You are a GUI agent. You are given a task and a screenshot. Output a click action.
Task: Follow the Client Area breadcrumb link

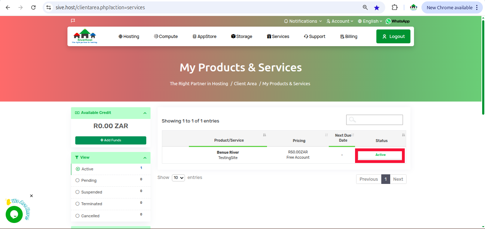(245, 84)
